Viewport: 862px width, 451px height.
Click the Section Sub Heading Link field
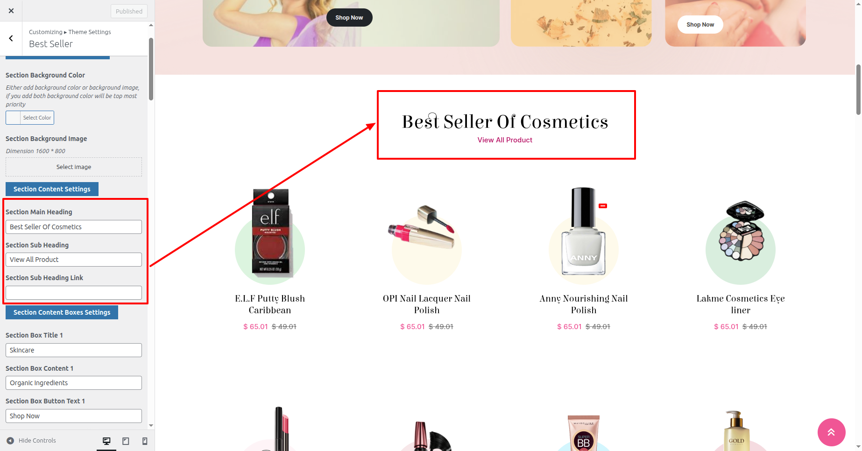(74, 293)
